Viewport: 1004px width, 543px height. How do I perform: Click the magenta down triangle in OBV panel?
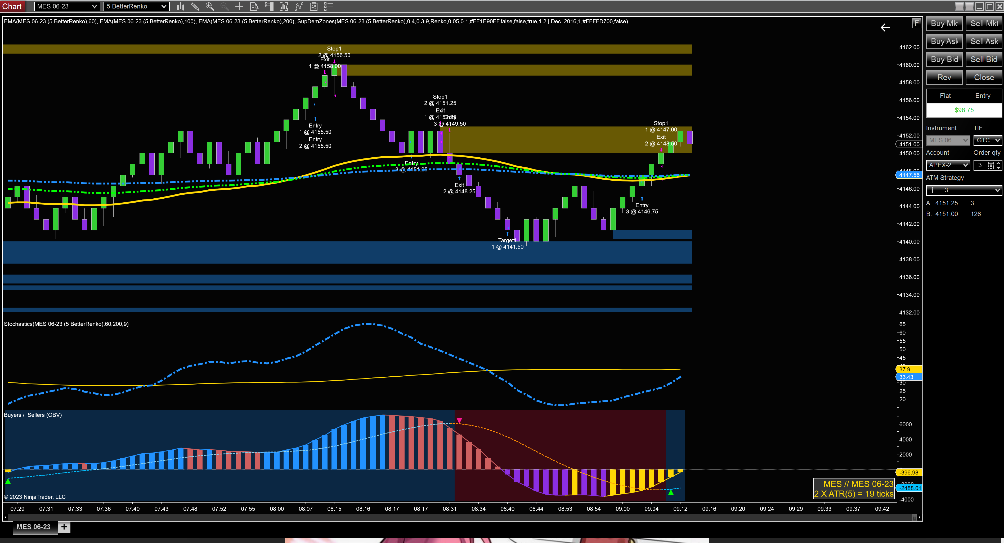point(459,420)
